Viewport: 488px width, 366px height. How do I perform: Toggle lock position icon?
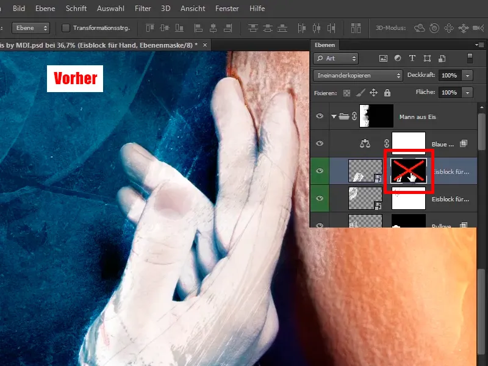click(x=373, y=93)
